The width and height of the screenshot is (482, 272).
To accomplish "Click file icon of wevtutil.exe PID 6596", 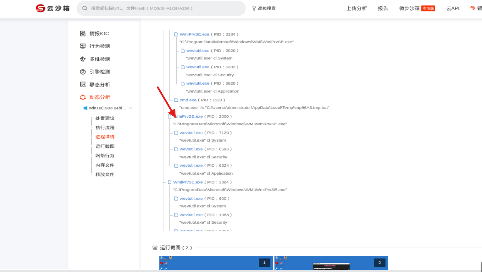I will pyautogui.click(x=176, y=149).
